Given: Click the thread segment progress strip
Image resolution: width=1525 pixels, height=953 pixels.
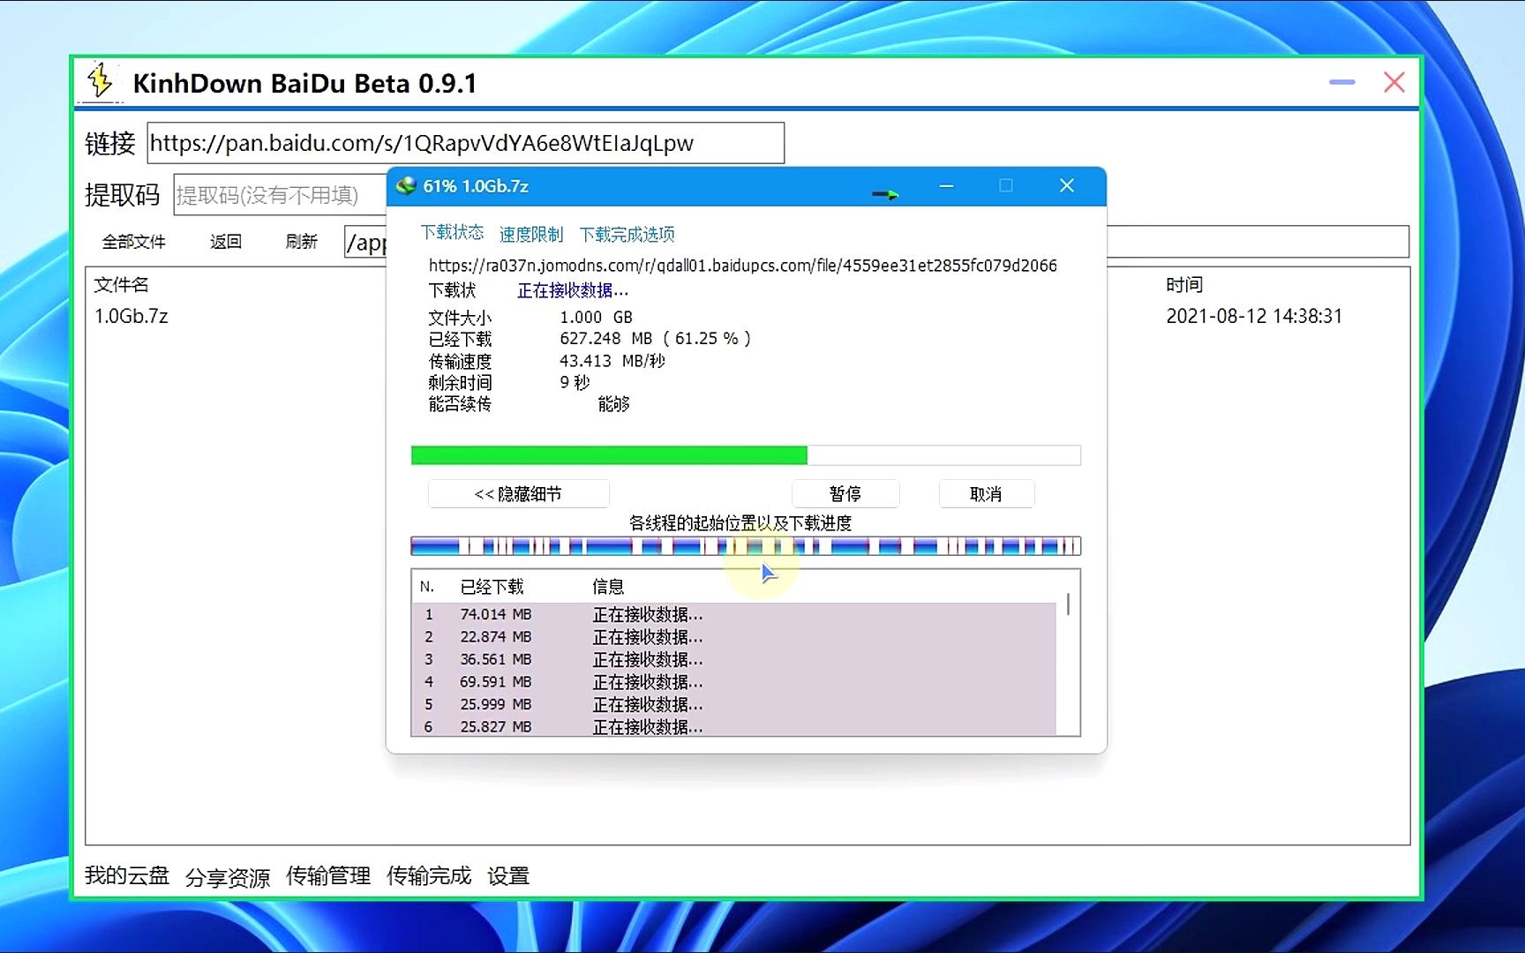Looking at the screenshot, I should pos(746,546).
